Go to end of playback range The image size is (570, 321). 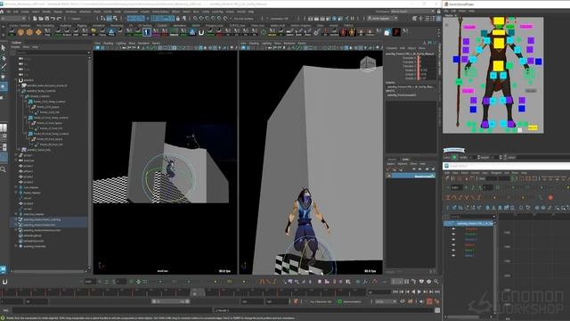click(437, 292)
